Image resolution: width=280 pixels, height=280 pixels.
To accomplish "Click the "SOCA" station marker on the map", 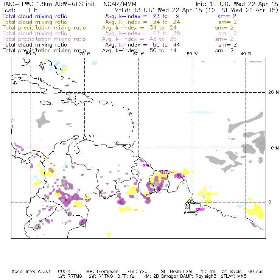I will (x=179, y=176).
